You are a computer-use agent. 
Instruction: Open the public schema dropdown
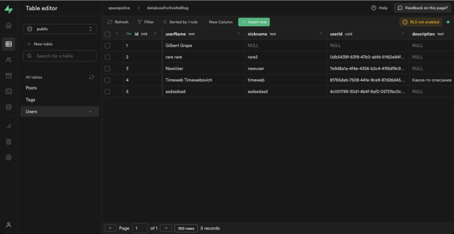tap(60, 29)
